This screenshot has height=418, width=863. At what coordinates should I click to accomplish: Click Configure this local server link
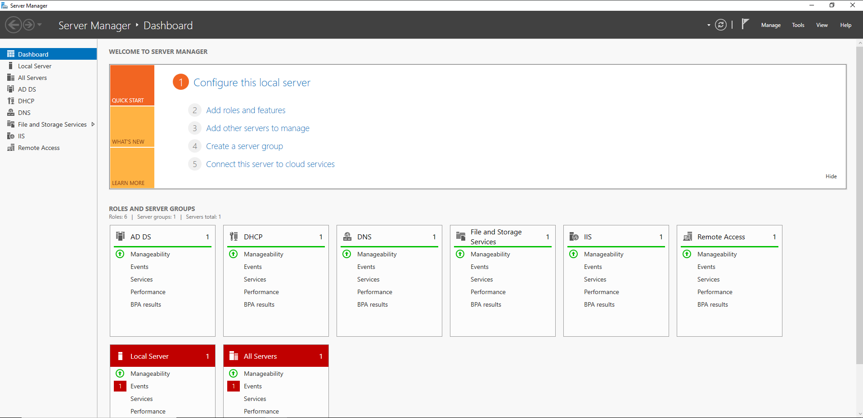click(252, 83)
